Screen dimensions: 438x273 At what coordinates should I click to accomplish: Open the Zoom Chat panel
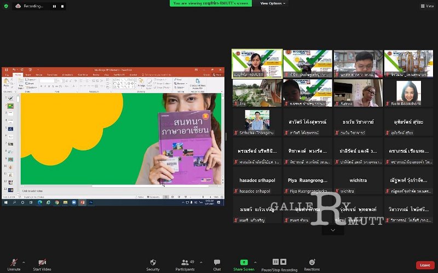[217, 265]
